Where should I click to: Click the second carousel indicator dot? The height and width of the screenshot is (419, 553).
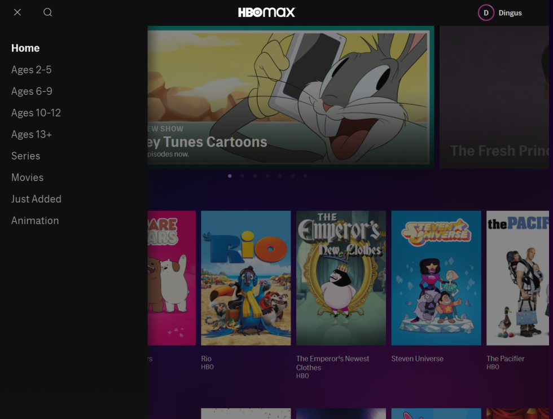[242, 175]
